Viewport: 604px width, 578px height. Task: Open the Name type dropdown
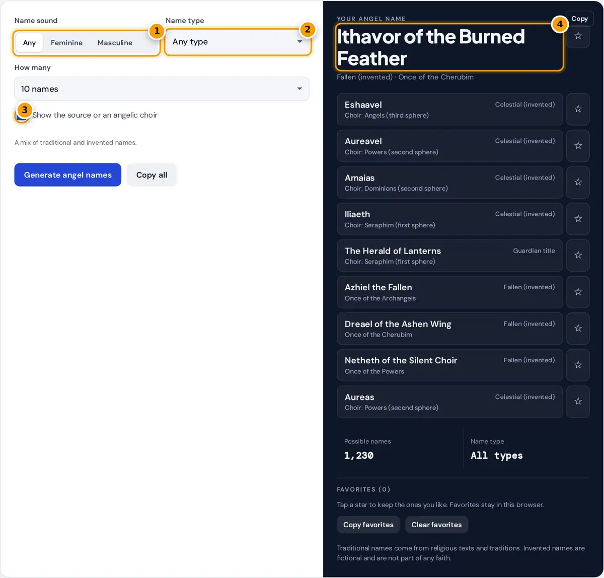[238, 42]
